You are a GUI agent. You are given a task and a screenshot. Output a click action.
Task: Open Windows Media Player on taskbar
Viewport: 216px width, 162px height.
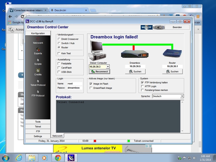[44, 158]
